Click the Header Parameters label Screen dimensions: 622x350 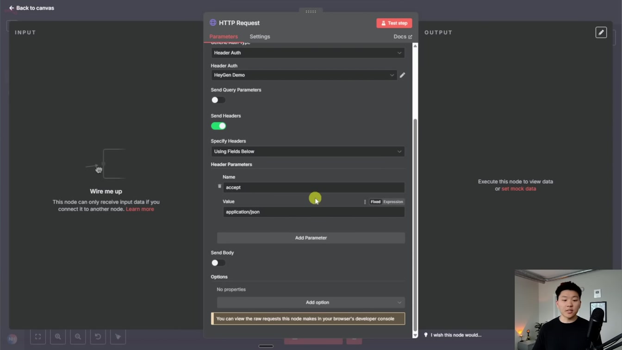coord(231,164)
